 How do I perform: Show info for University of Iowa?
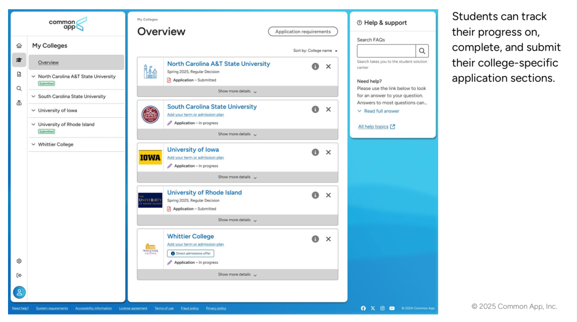tap(315, 152)
